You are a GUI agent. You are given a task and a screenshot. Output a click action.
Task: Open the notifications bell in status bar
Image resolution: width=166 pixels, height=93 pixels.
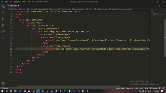(163, 88)
